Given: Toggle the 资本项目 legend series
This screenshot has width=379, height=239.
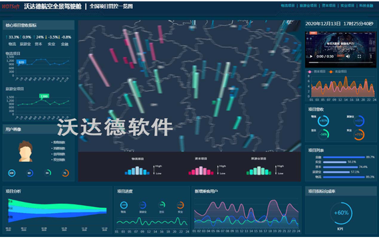Looking at the screenshot, I should click(316, 72).
